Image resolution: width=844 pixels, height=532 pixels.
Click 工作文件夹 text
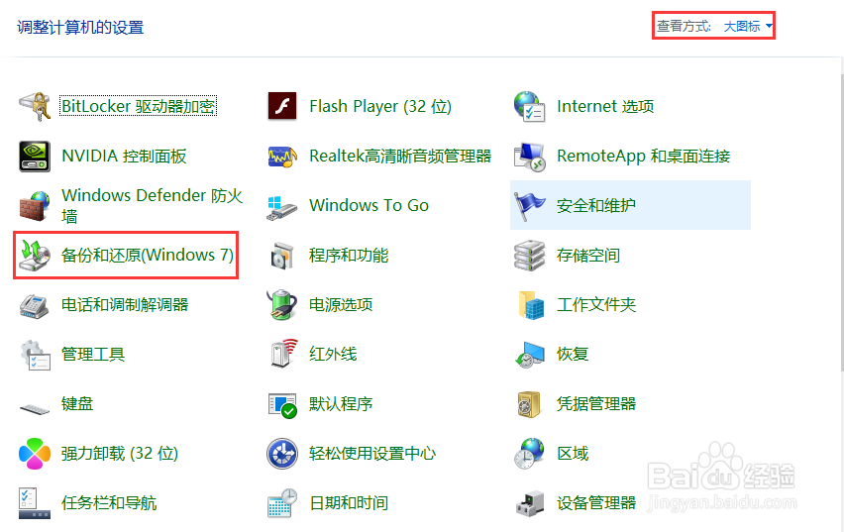tap(596, 304)
